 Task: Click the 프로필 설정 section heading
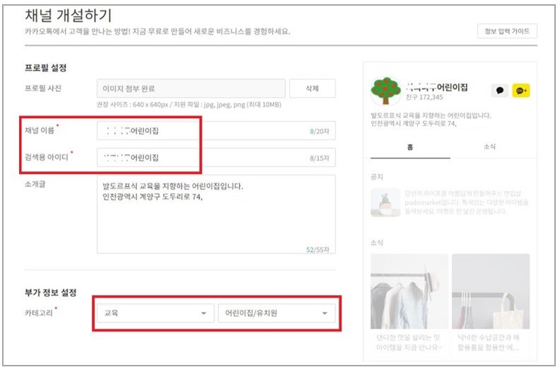point(45,67)
